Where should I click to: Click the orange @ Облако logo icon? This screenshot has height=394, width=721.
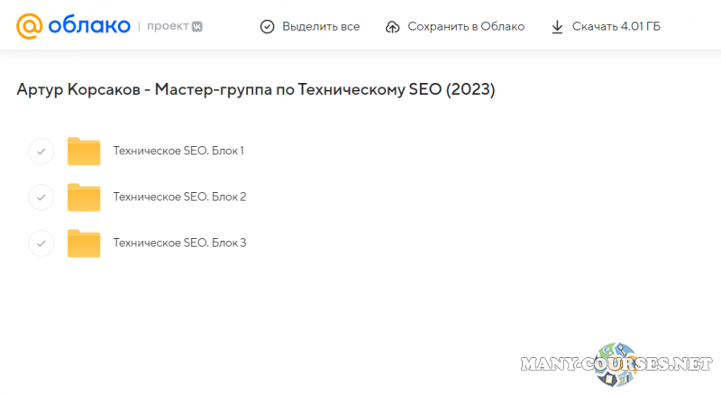click(31, 26)
